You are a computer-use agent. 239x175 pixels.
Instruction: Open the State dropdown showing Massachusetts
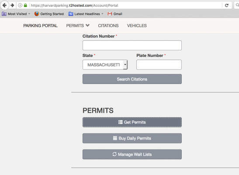pyautogui.click(x=105, y=65)
